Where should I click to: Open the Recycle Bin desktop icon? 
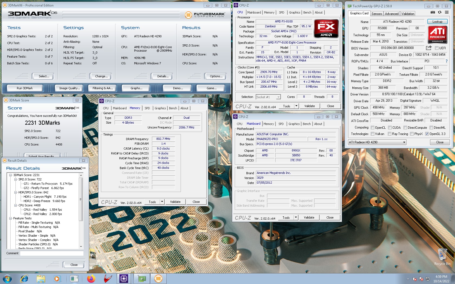point(442,257)
